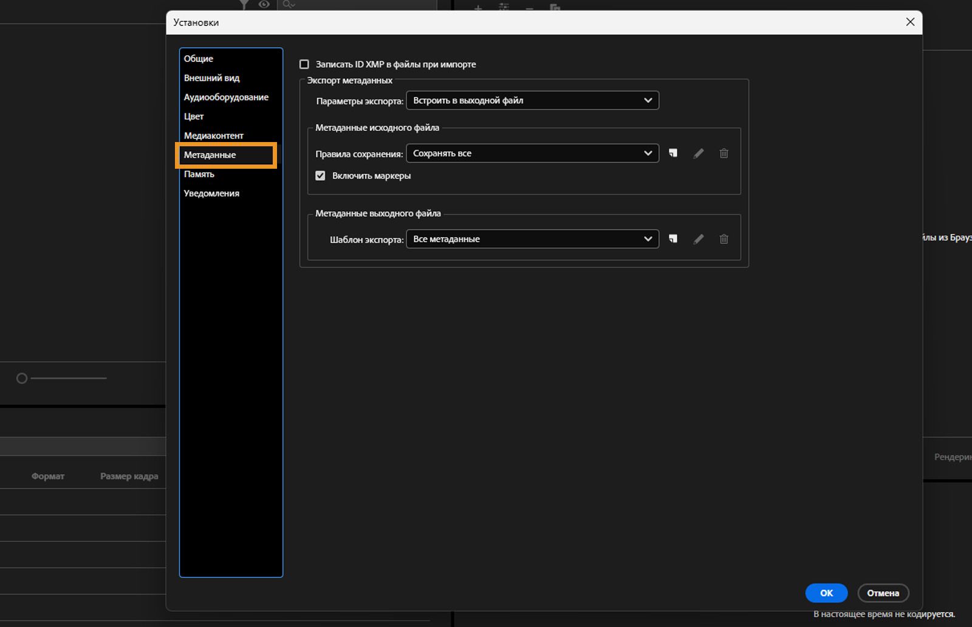Close the Установки dialog with the X
Image resolution: width=972 pixels, height=627 pixels.
click(x=910, y=22)
